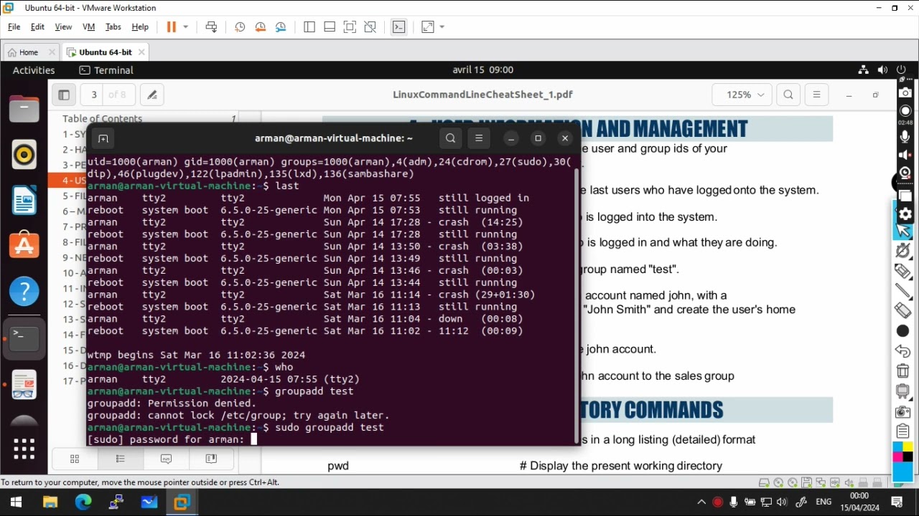Viewport: 919px width, 516px height.
Task: Open recorder settings gear icon
Action: tap(905, 214)
